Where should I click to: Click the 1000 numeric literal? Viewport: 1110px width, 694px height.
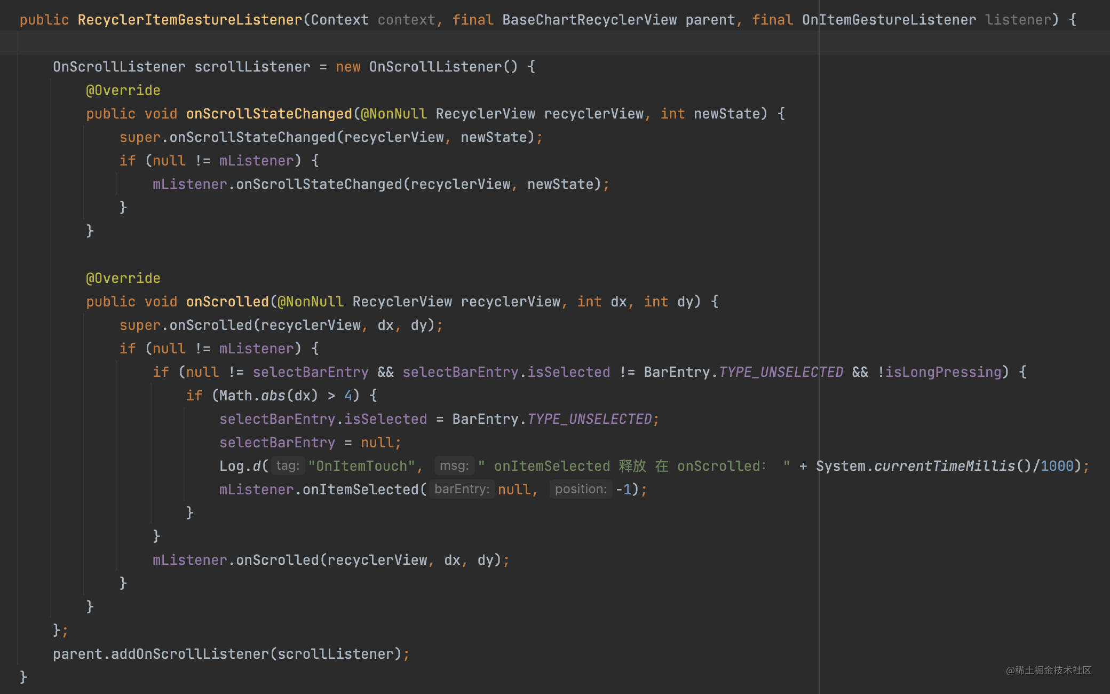1057,466
